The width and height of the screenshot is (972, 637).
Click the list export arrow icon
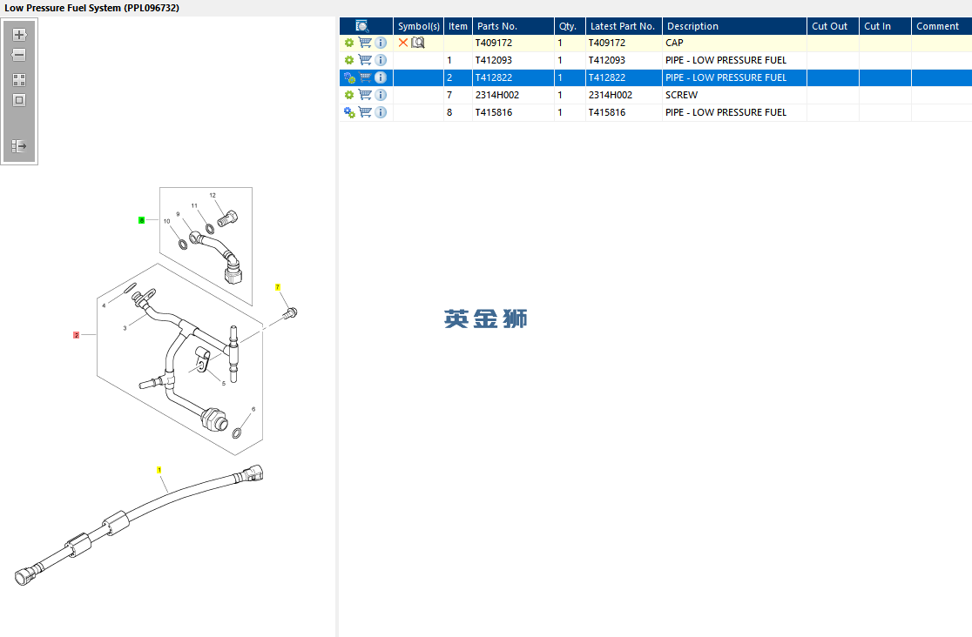(x=19, y=146)
